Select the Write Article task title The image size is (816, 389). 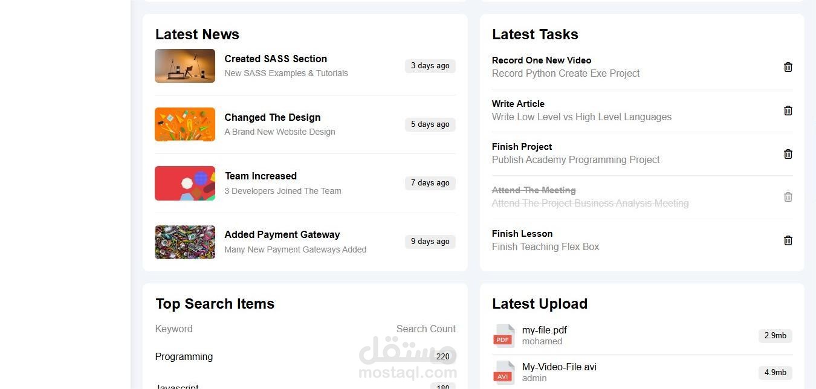point(518,104)
